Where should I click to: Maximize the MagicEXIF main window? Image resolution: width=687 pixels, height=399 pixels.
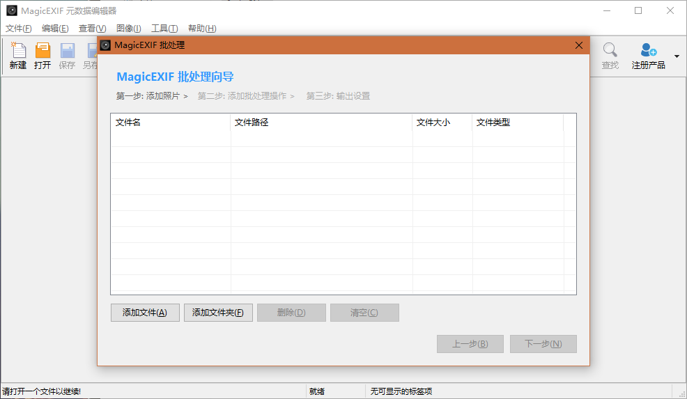coord(638,10)
